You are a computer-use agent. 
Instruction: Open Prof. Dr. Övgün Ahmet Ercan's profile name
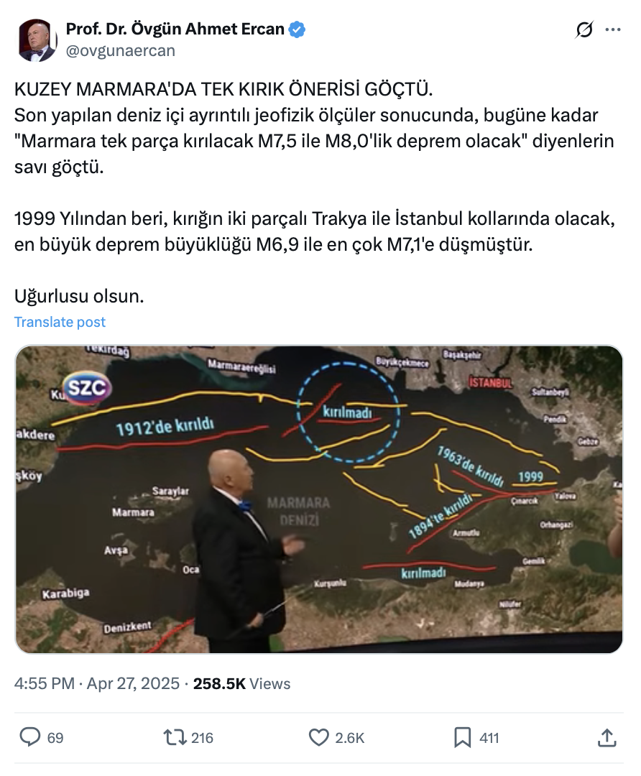tap(175, 29)
